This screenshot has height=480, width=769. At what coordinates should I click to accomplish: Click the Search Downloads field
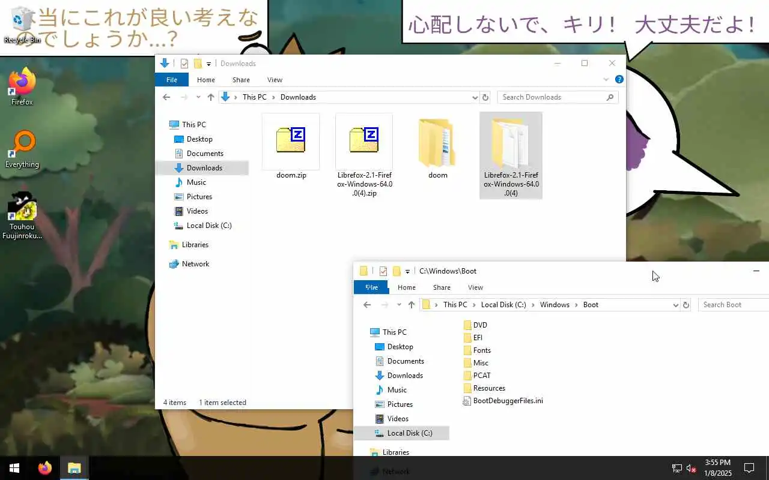tap(559, 97)
